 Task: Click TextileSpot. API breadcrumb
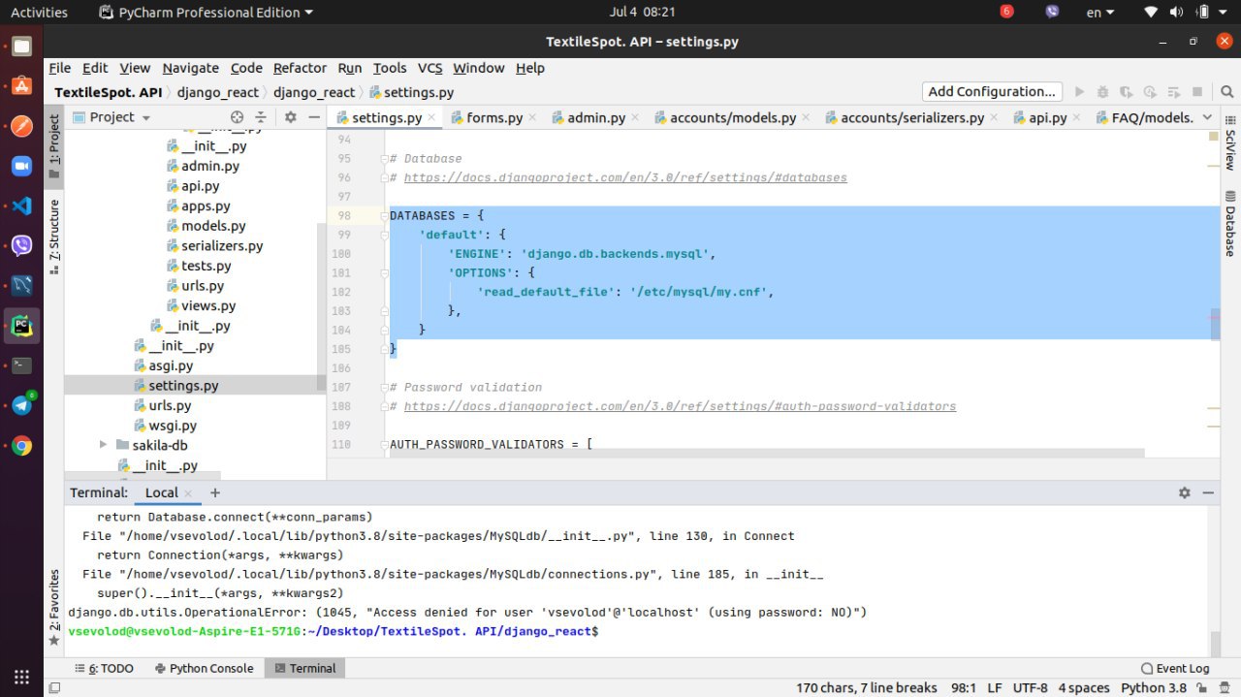[x=108, y=92]
